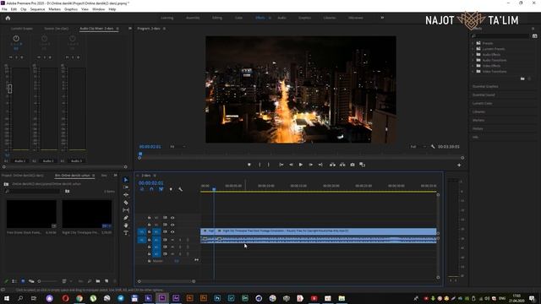Open the Lumetri Color panel
This screenshot has height=304, width=541.
pos(482,103)
